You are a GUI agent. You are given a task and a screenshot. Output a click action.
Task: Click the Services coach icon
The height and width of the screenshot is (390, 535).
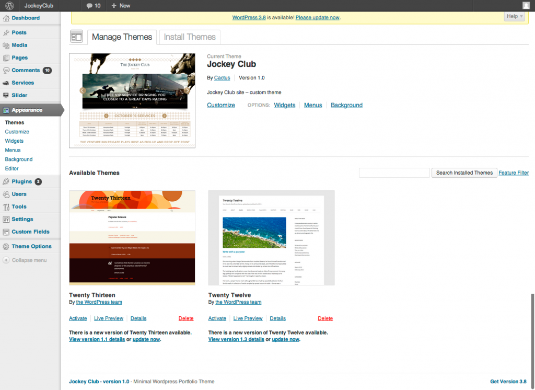coord(6,83)
